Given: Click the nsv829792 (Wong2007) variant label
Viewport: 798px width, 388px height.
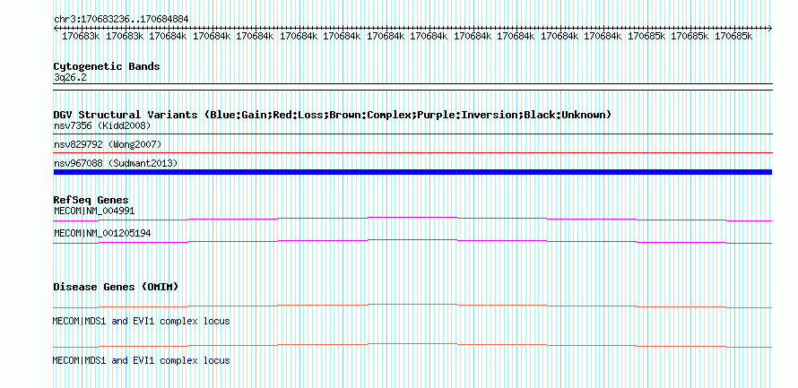Looking at the screenshot, I should (108, 144).
